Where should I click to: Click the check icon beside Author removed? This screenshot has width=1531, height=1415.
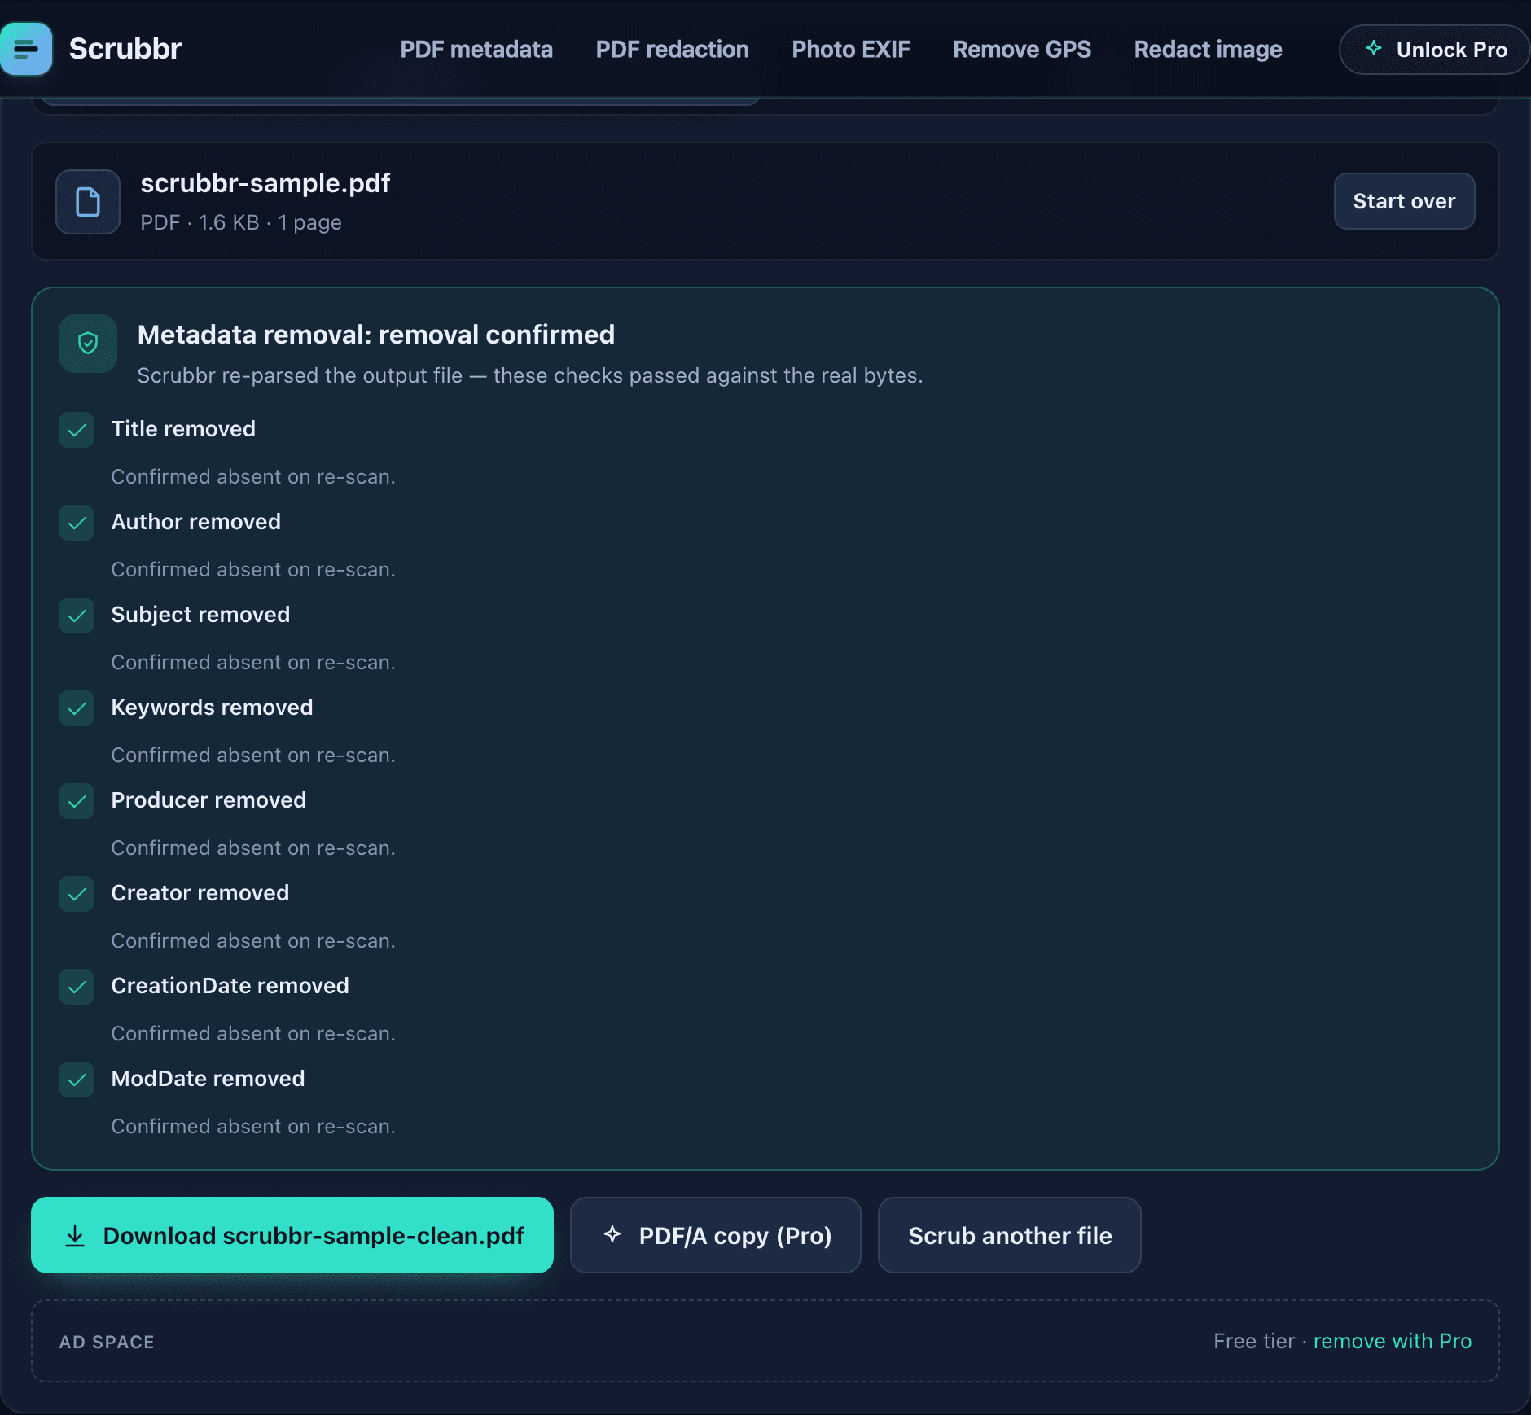(x=77, y=523)
